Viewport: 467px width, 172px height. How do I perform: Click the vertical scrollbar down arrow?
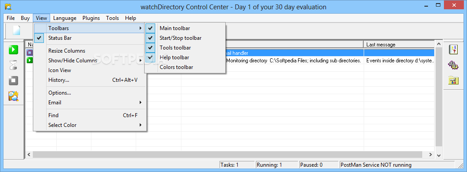coord(439,155)
